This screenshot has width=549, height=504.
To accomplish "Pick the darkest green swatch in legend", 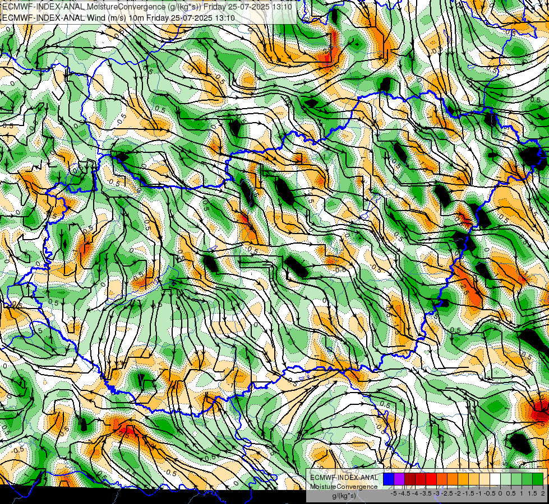I will point(538,479).
